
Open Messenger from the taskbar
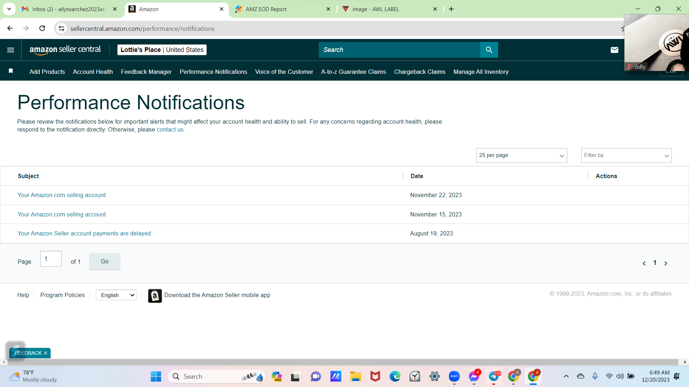point(474,377)
